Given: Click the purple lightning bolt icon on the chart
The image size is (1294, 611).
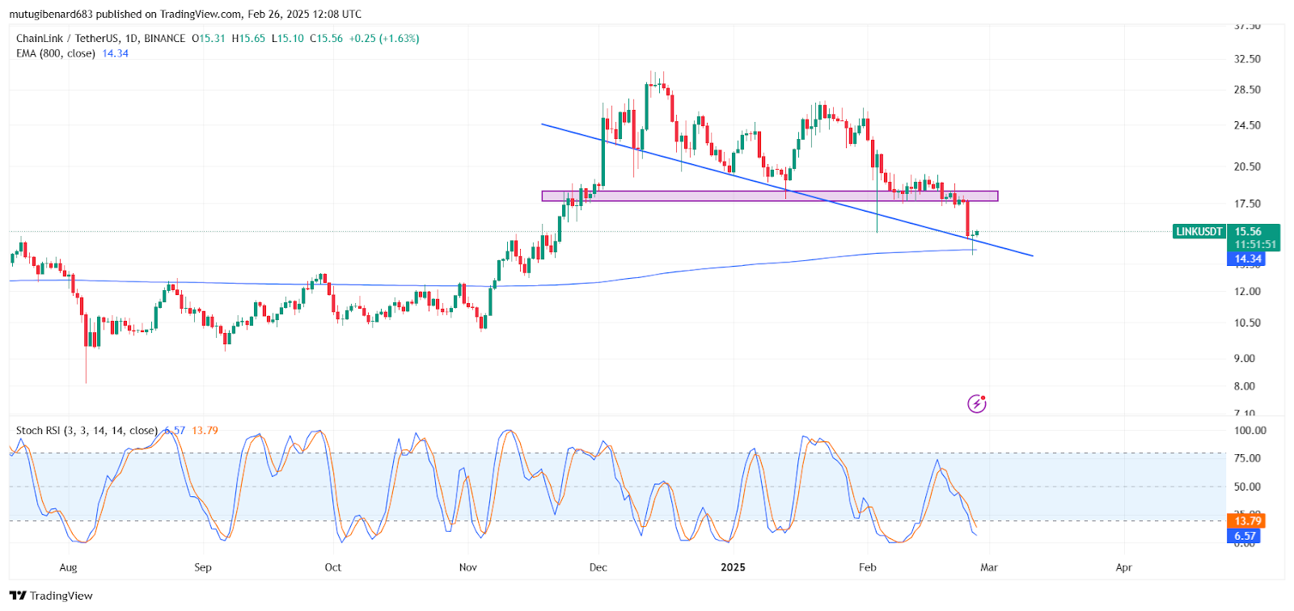Looking at the screenshot, I should tap(977, 403).
